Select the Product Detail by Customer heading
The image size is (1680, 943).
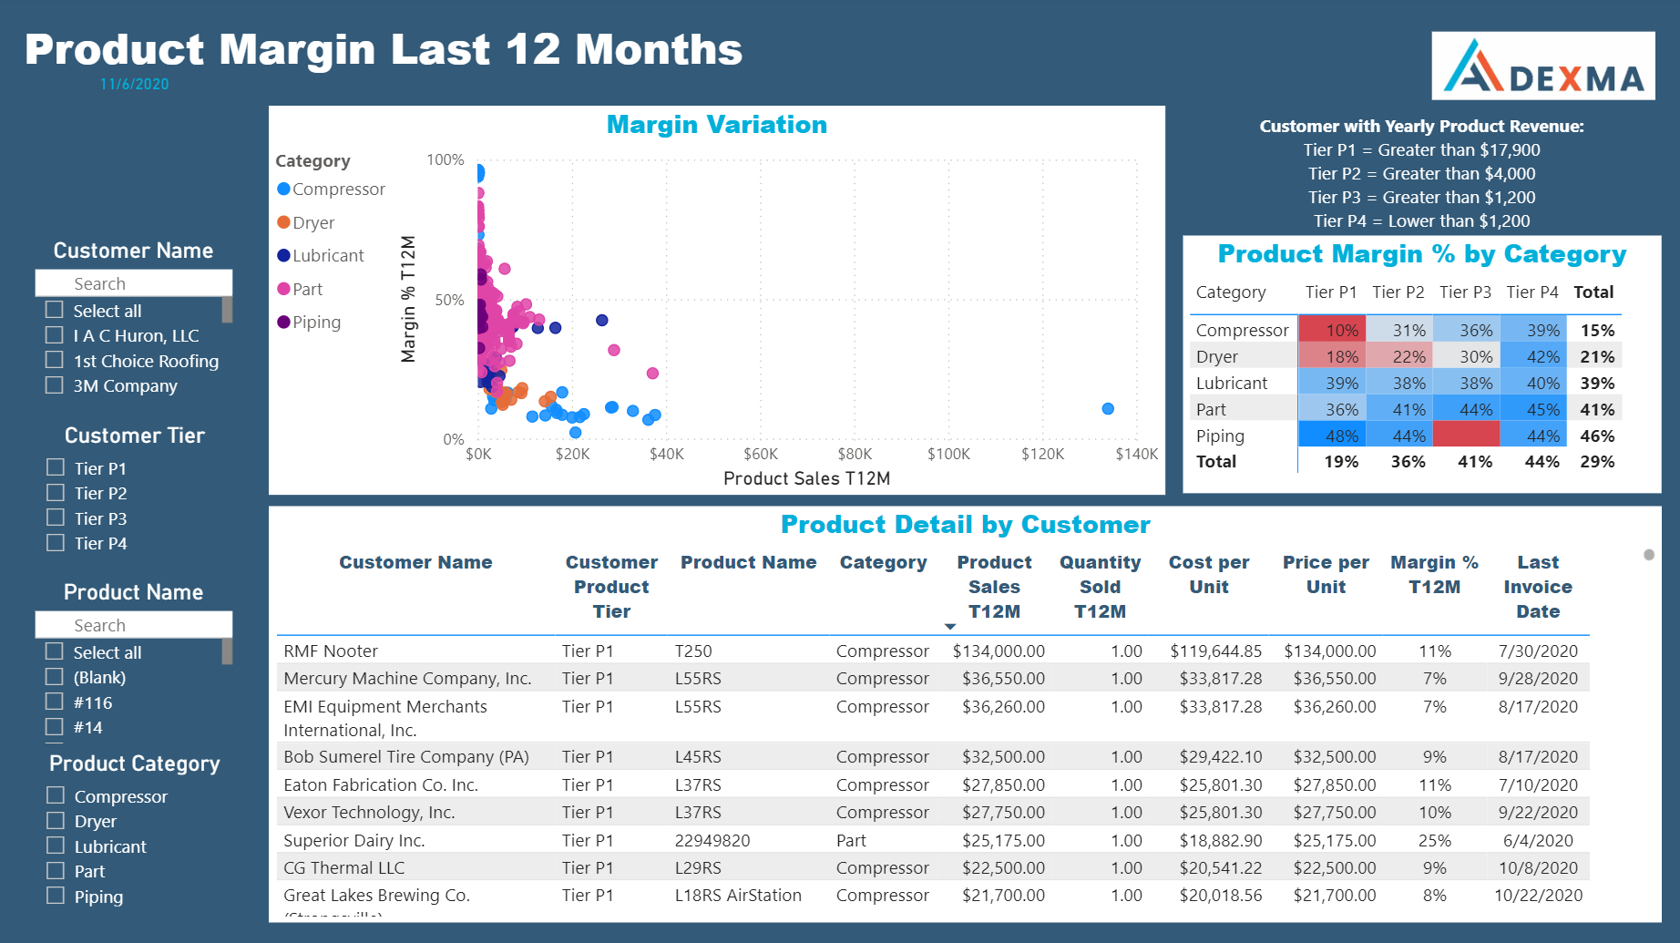(966, 525)
